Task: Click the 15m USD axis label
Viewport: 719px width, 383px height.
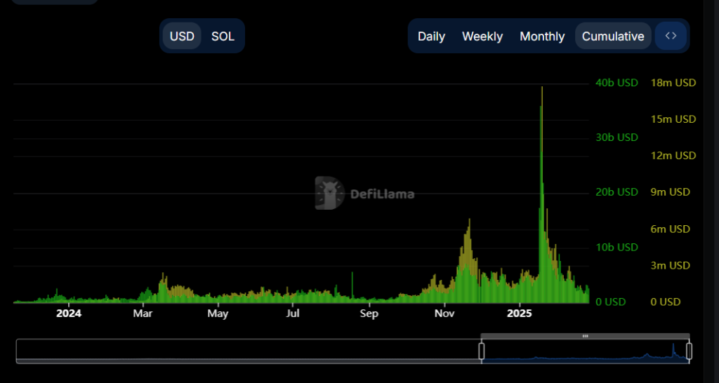Action: click(673, 119)
